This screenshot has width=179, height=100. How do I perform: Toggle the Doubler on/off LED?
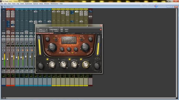(70, 59)
